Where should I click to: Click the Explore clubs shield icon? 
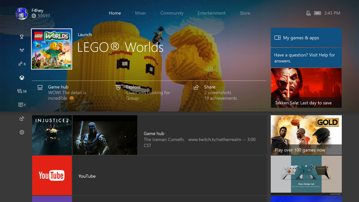click(x=118, y=88)
